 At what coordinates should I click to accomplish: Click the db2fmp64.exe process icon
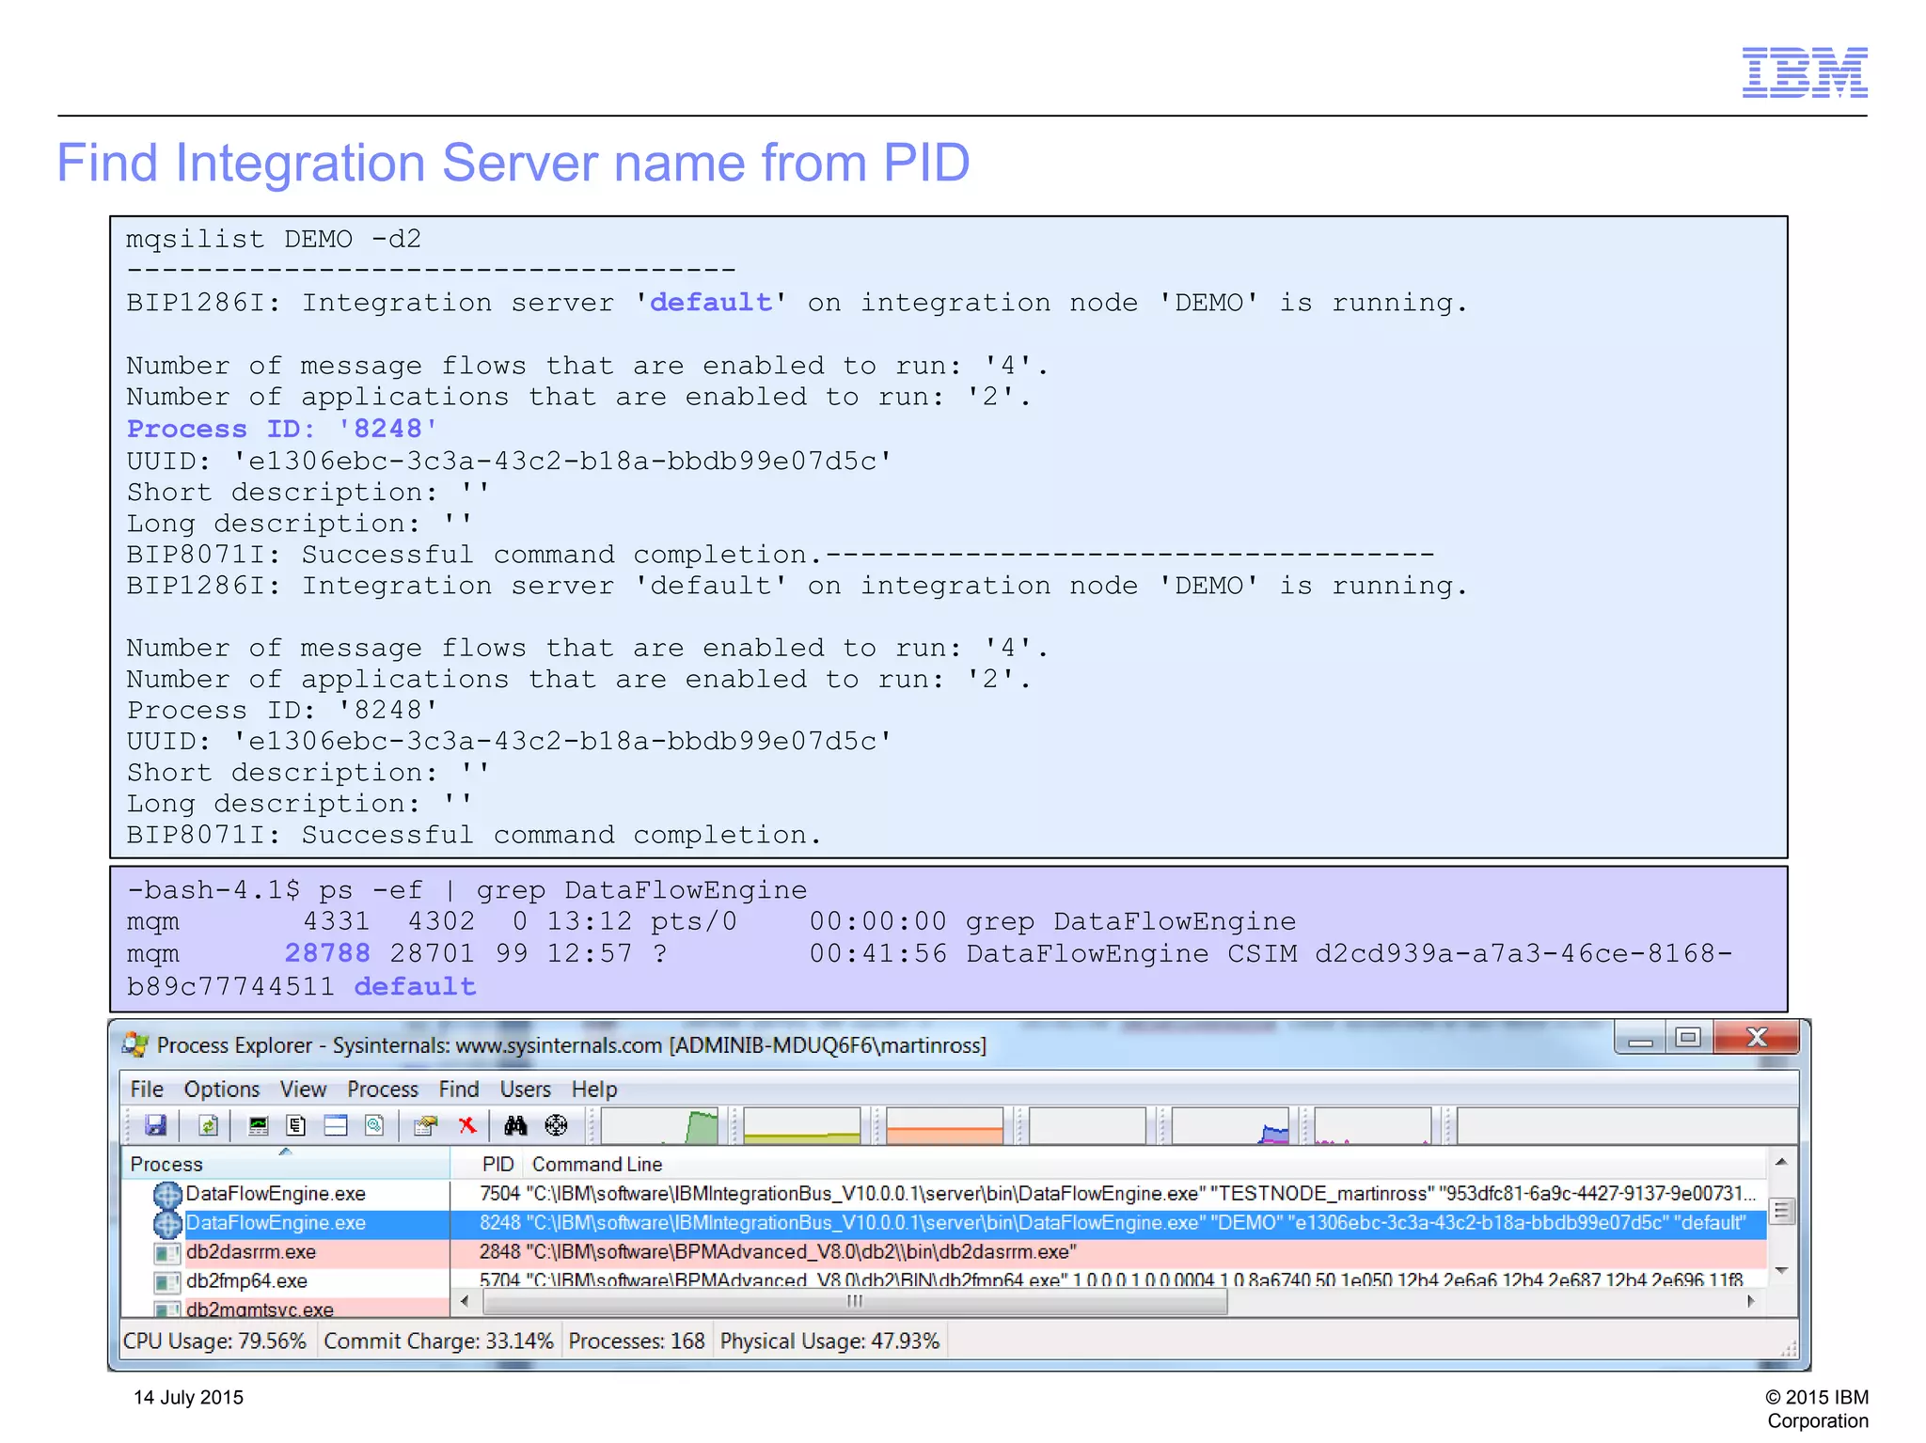(167, 1282)
